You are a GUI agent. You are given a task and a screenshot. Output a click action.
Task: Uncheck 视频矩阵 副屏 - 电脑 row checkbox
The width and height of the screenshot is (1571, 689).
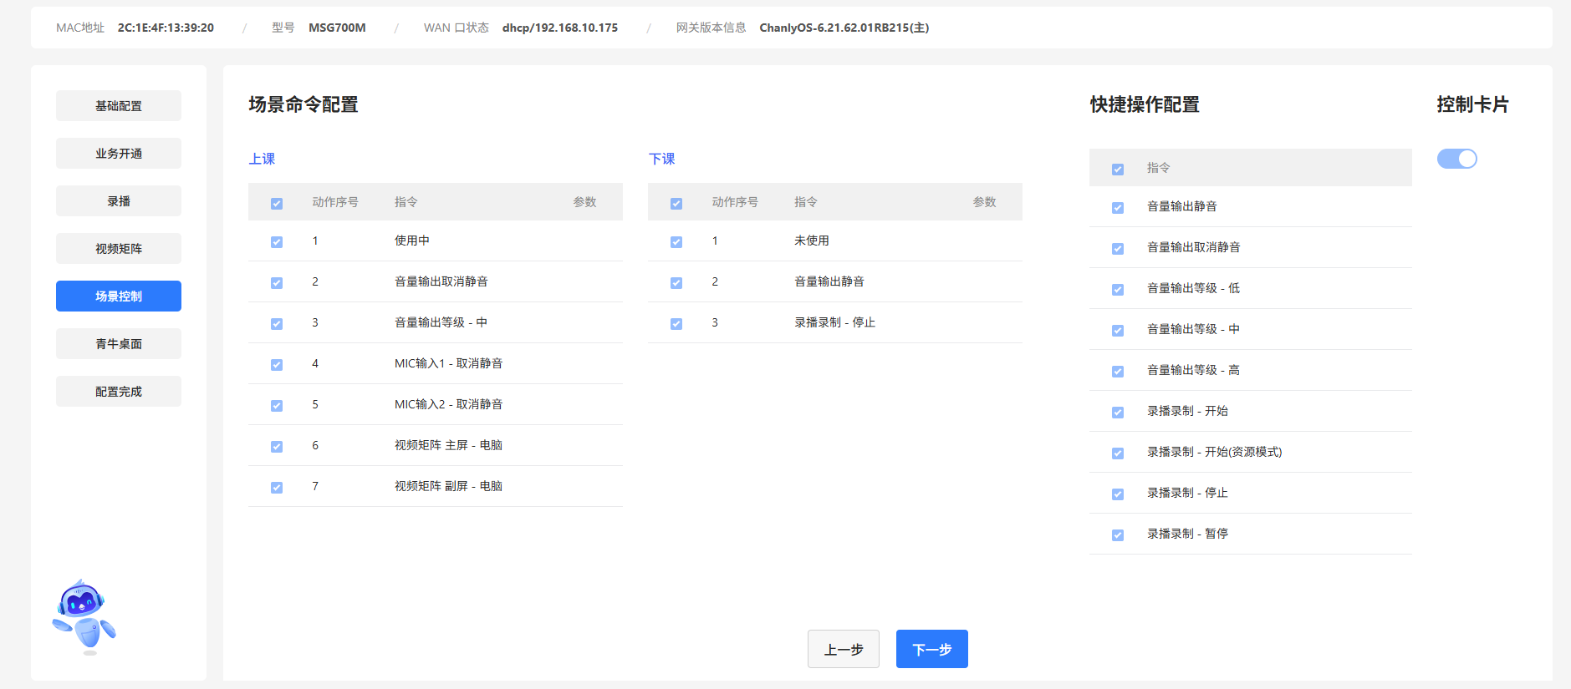[277, 488]
